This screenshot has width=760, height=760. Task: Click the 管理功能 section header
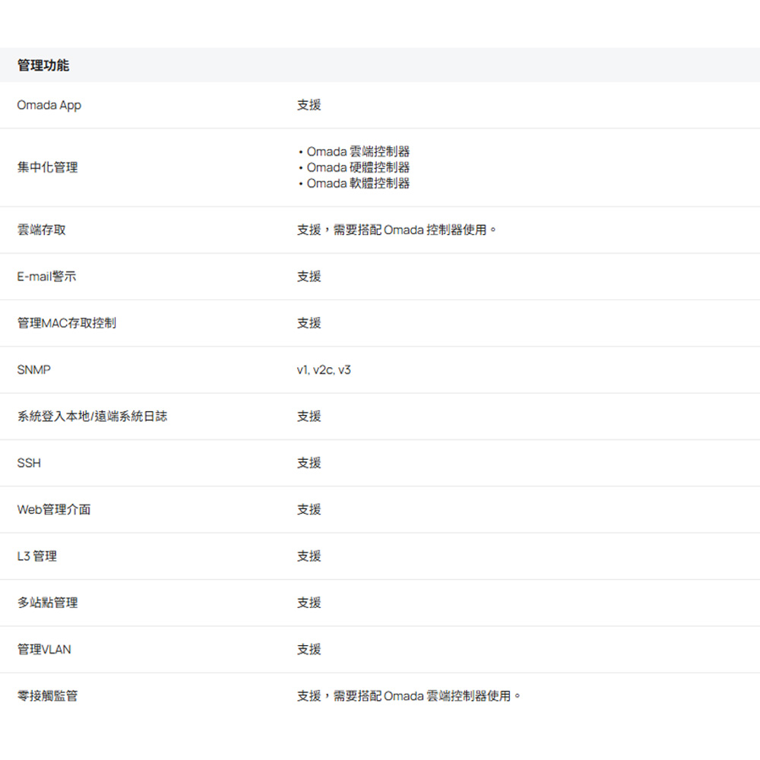43,66
